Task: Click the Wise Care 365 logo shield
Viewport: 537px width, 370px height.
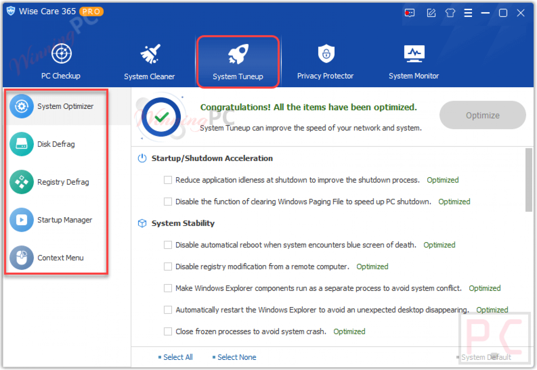Action: pyautogui.click(x=11, y=11)
